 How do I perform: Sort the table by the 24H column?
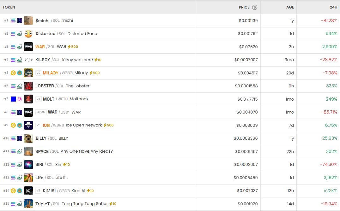tap(333, 7)
